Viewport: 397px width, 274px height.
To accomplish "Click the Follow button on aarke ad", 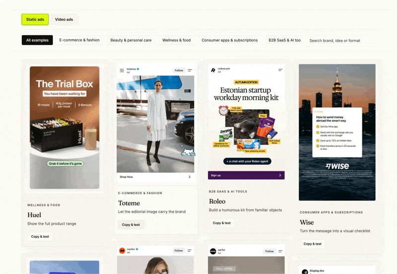I will tap(269, 251).
